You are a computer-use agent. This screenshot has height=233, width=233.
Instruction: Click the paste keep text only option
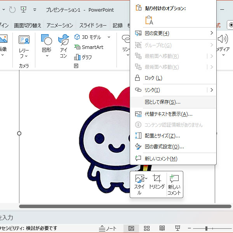coord(149,20)
